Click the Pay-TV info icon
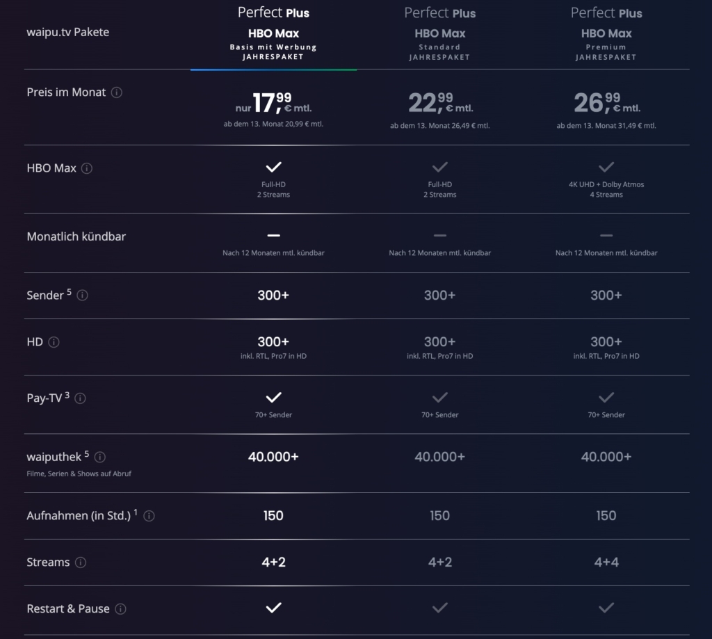712x639 pixels. point(81,398)
